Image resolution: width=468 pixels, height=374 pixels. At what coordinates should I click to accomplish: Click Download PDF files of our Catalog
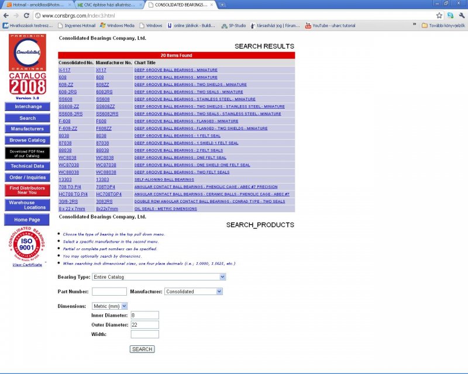click(27, 153)
